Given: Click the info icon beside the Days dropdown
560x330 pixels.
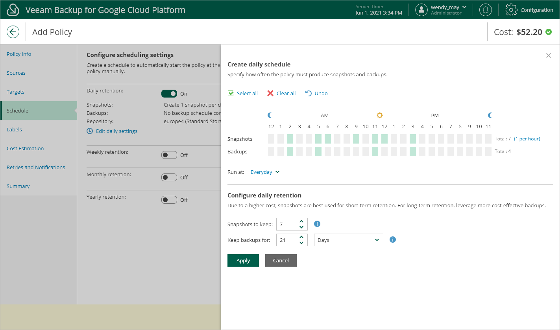Looking at the screenshot, I should [x=392, y=240].
